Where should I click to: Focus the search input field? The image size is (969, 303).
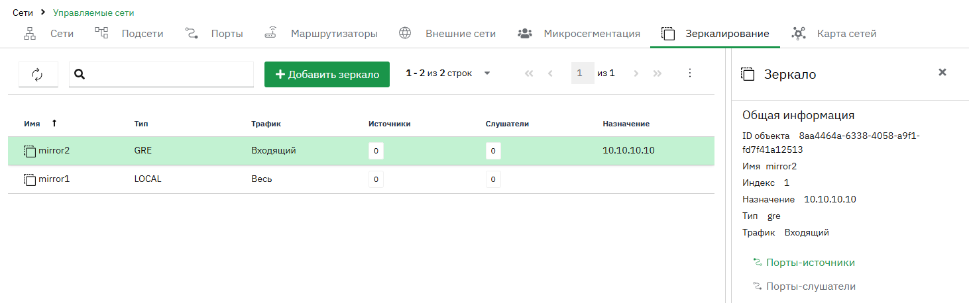(x=161, y=75)
